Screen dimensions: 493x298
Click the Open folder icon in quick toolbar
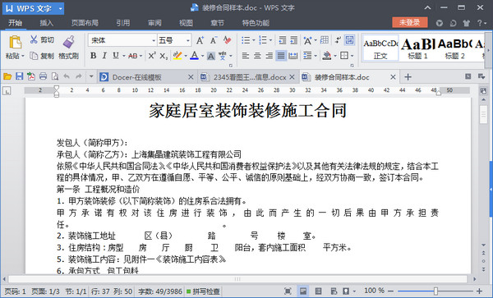tap(7, 76)
